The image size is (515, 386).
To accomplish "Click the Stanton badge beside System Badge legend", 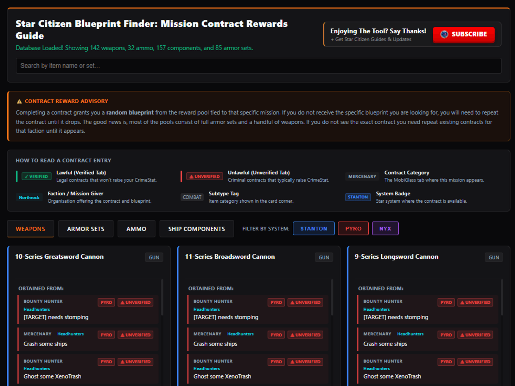I will pos(358,197).
